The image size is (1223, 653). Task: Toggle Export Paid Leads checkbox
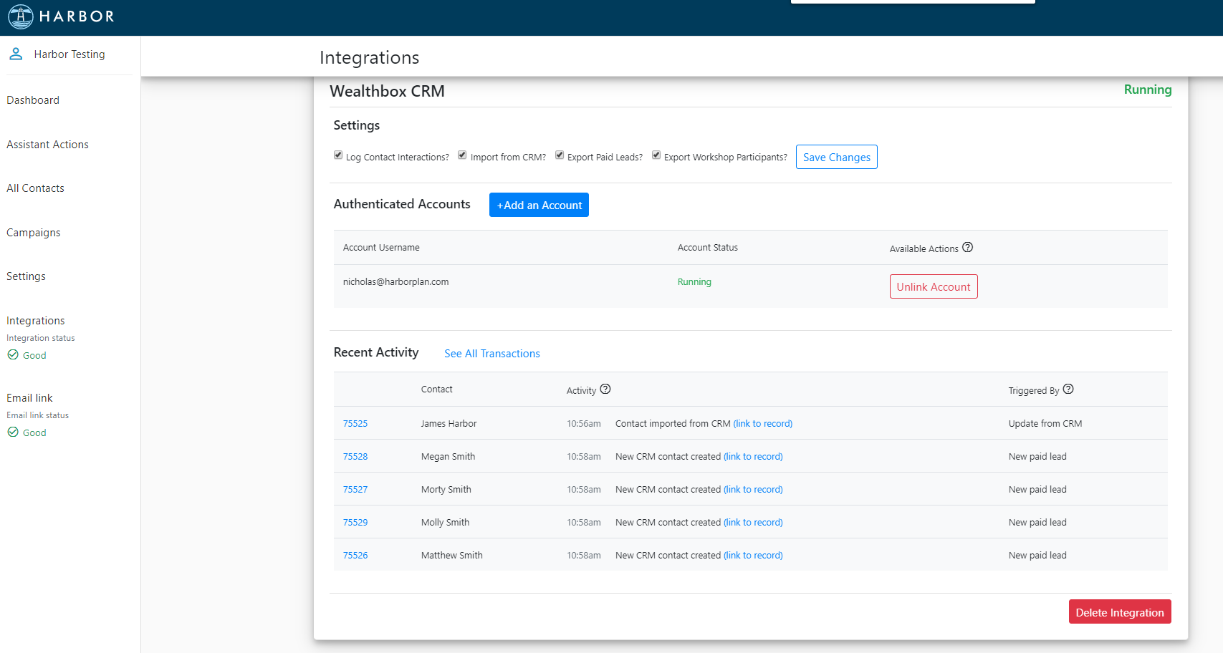(560, 155)
